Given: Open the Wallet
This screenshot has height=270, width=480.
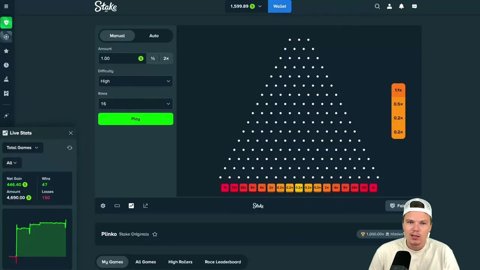Looking at the screenshot, I should point(280,6).
